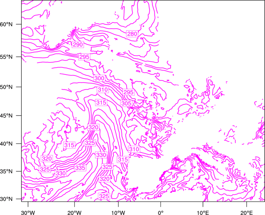The height and width of the screenshot is (215, 265).
Task: Select the 10°E longitude axis label
Action: click(x=202, y=213)
